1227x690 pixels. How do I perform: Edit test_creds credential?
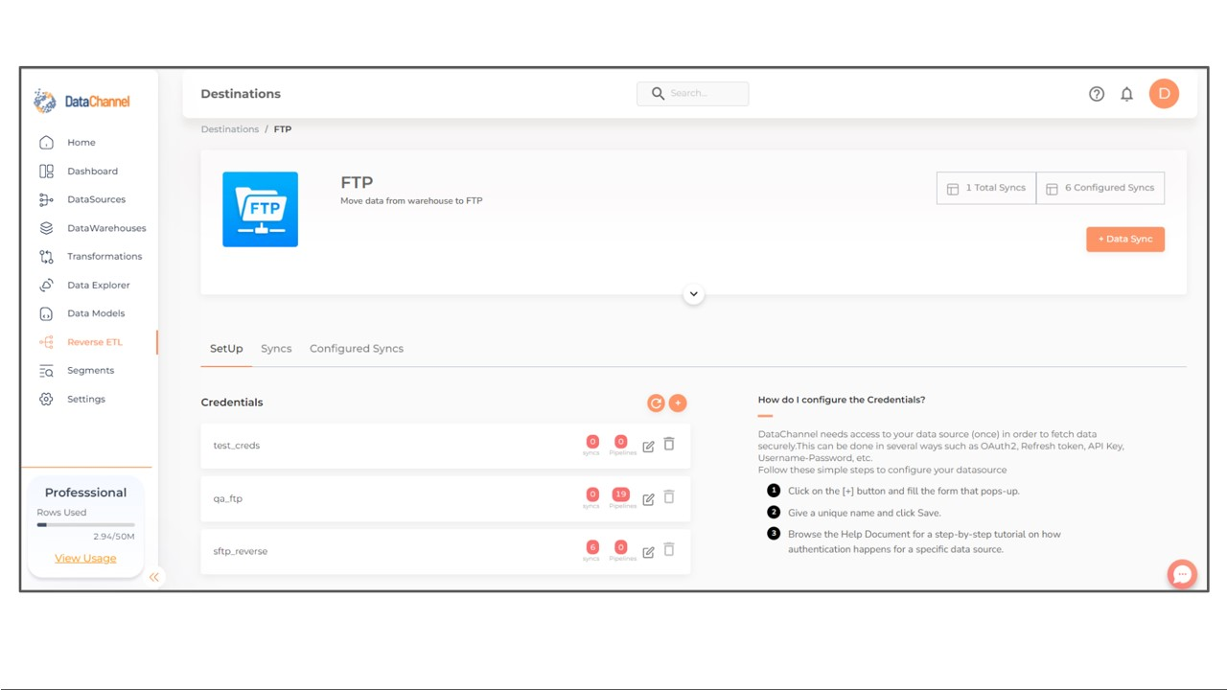click(648, 446)
